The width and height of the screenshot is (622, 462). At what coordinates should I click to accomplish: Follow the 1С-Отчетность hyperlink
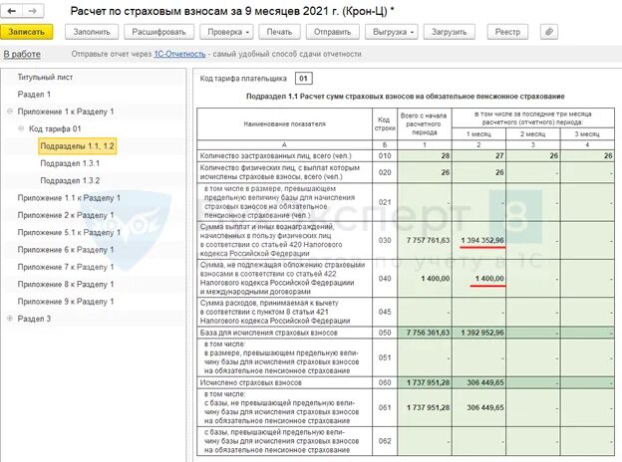pos(179,54)
